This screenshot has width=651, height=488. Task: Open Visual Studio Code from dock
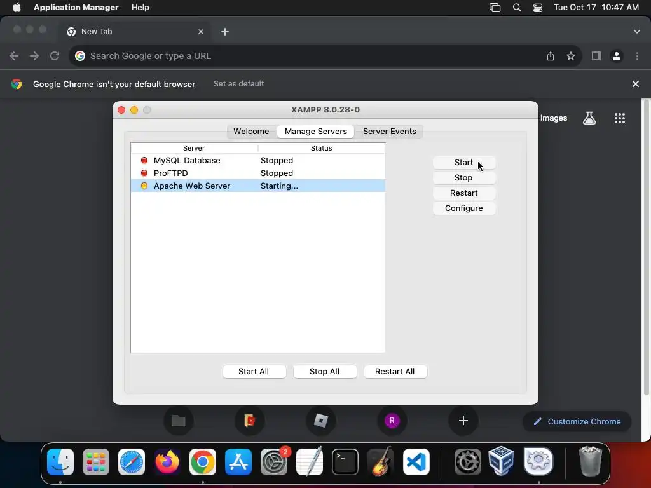tap(416, 462)
